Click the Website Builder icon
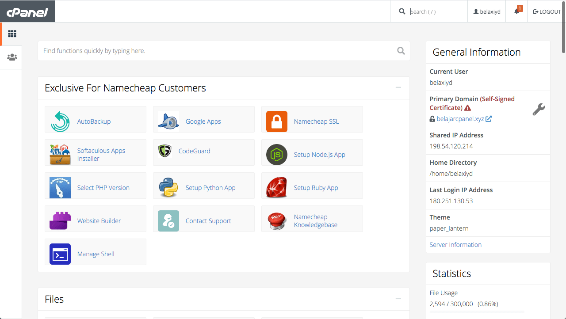 (60, 219)
